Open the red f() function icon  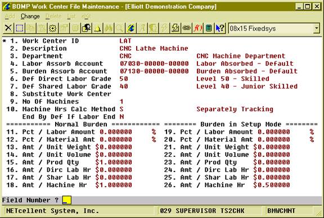197,28
